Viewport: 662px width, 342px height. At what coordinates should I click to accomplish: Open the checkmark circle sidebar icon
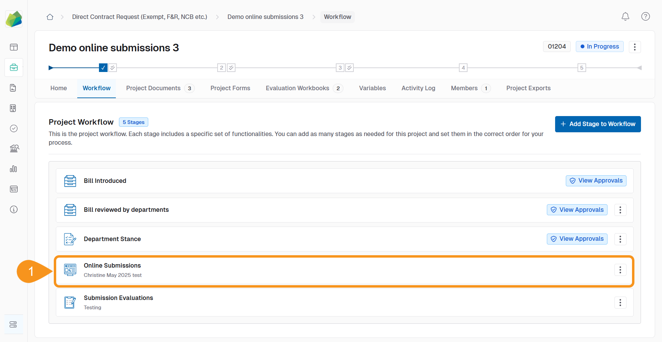tap(14, 128)
